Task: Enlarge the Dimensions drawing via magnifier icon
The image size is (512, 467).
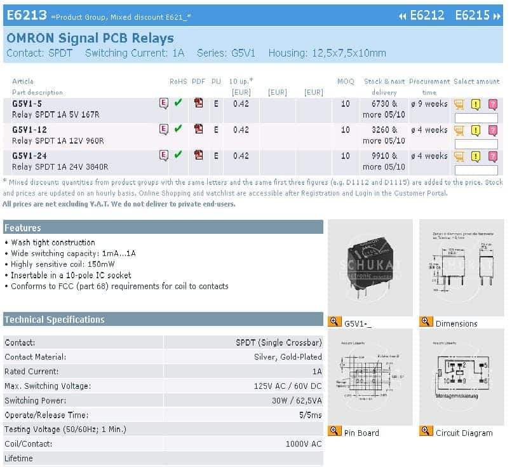Action: pos(426,321)
